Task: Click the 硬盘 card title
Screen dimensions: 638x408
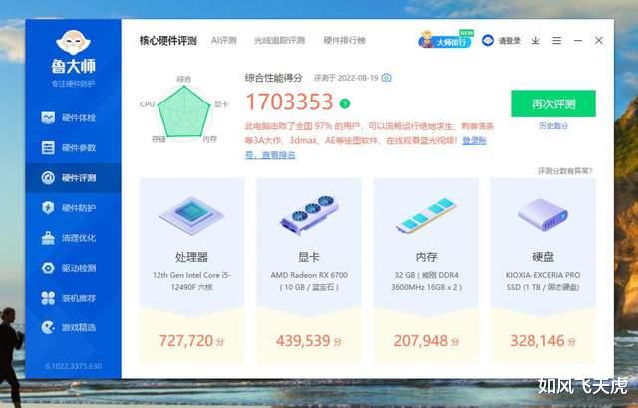Action: 543,257
